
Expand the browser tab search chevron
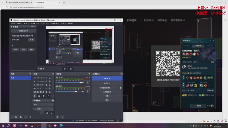pyautogui.click(x=2, y=3)
